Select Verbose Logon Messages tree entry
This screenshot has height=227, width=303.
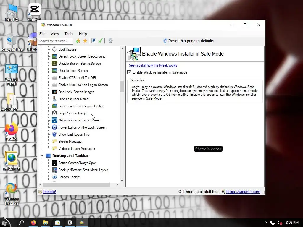tap(77, 149)
